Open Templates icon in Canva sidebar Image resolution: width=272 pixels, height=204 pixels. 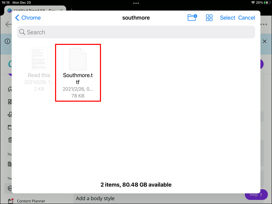tap(10, 102)
